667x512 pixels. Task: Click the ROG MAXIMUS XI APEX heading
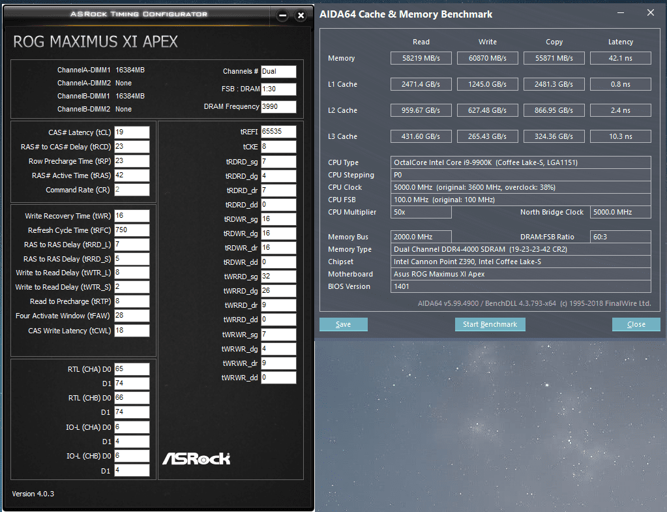pos(95,42)
